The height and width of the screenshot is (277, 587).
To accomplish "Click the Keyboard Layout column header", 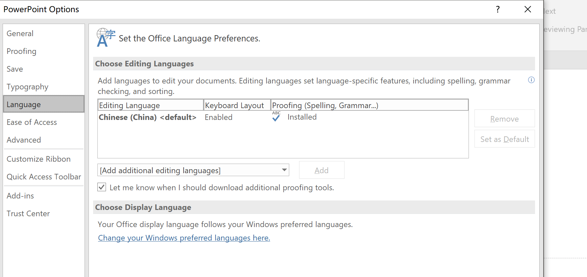I will tap(237, 105).
